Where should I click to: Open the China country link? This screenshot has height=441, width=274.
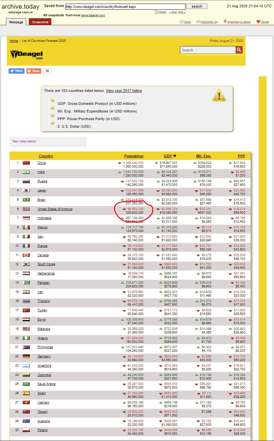point(42,163)
